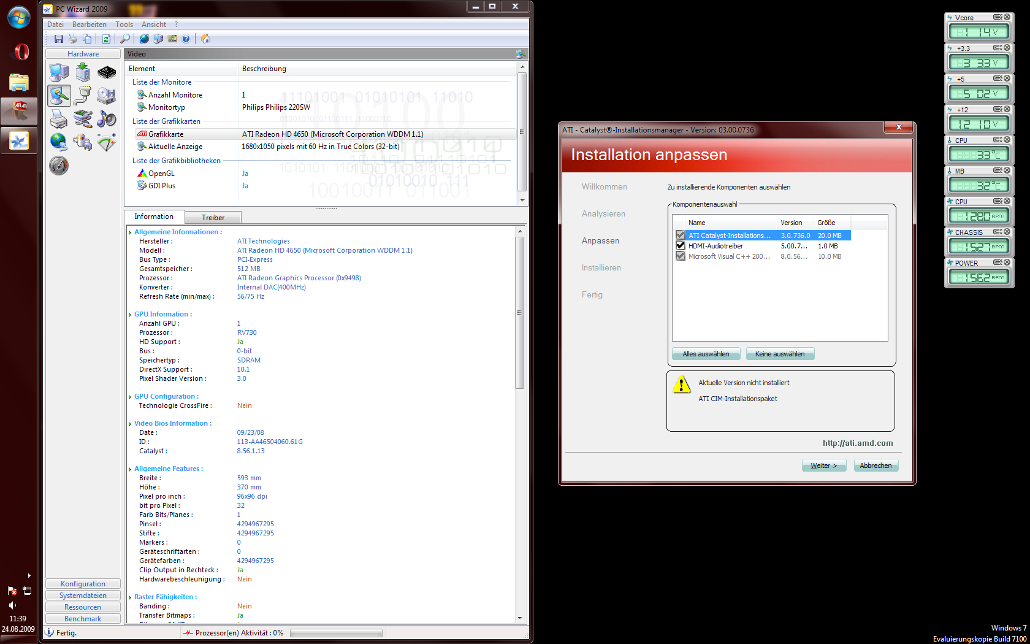Toggle the ATI Catalyst-Installations checkbox

[681, 236]
